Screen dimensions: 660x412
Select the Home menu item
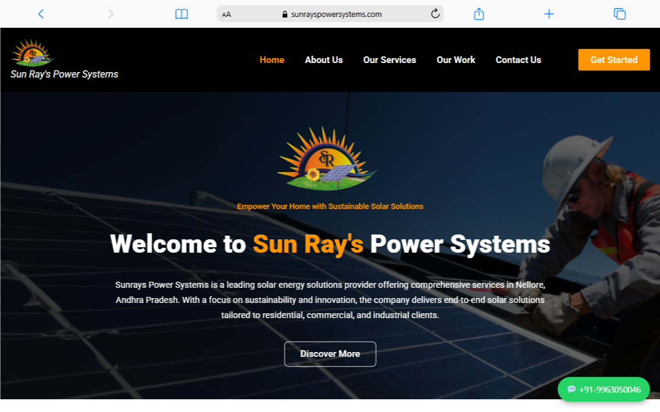pyautogui.click(x=272, y=60)
